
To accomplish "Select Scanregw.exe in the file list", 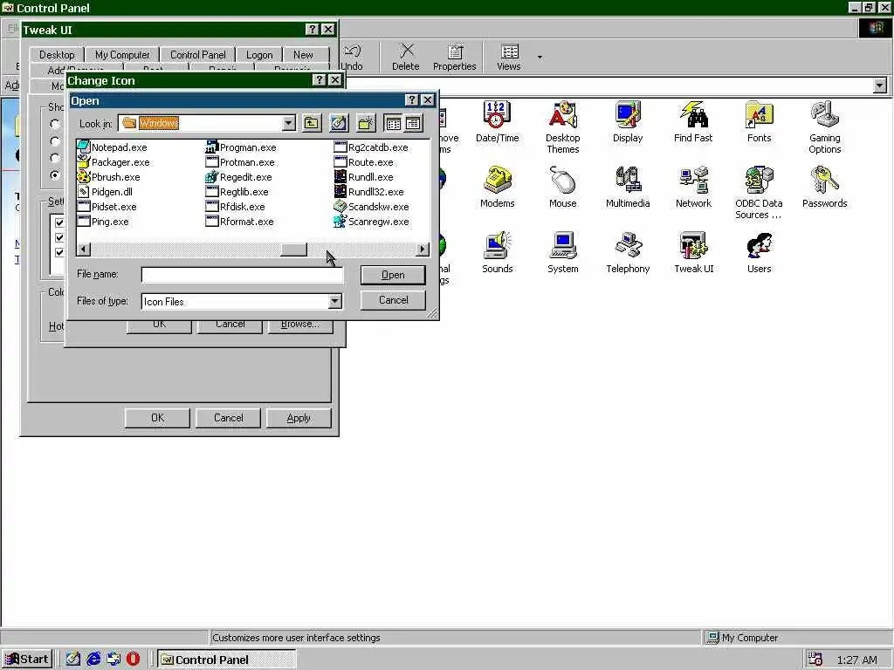I will [x=371, y=221].
